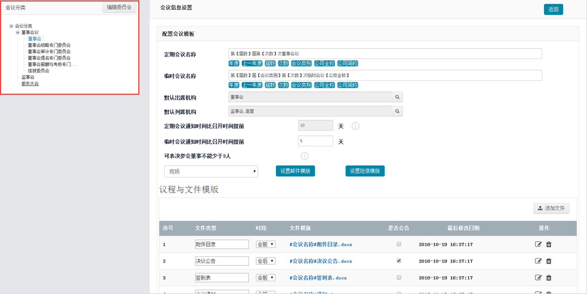587x294 pixels.
Task: Select 董事会战略专门委员会 tree item
Action: pos(49,45)
